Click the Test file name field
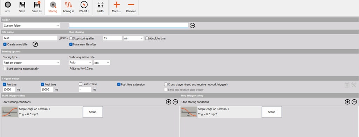The height and width of the screenshot is (137, 359). coord(30,38)
